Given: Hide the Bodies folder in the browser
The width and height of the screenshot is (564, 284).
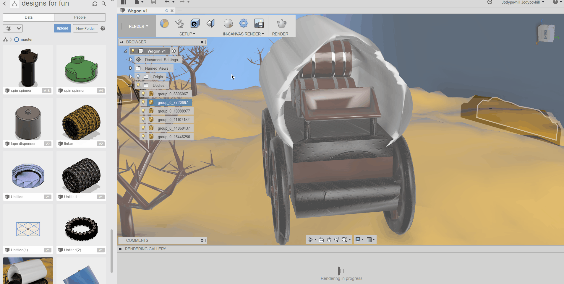Looking at the screenshot, I should click(138, 85).
